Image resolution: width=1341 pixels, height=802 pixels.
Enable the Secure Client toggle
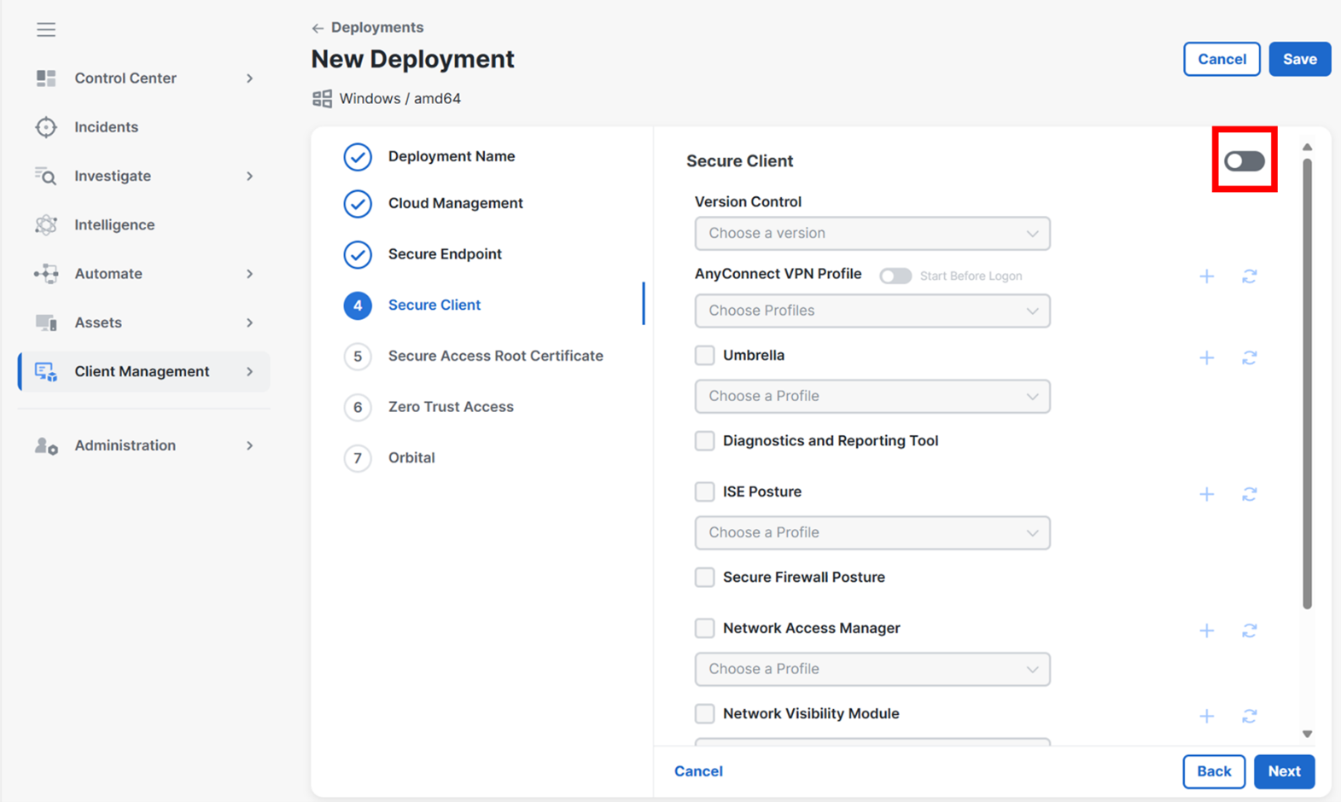point(1244,161)
